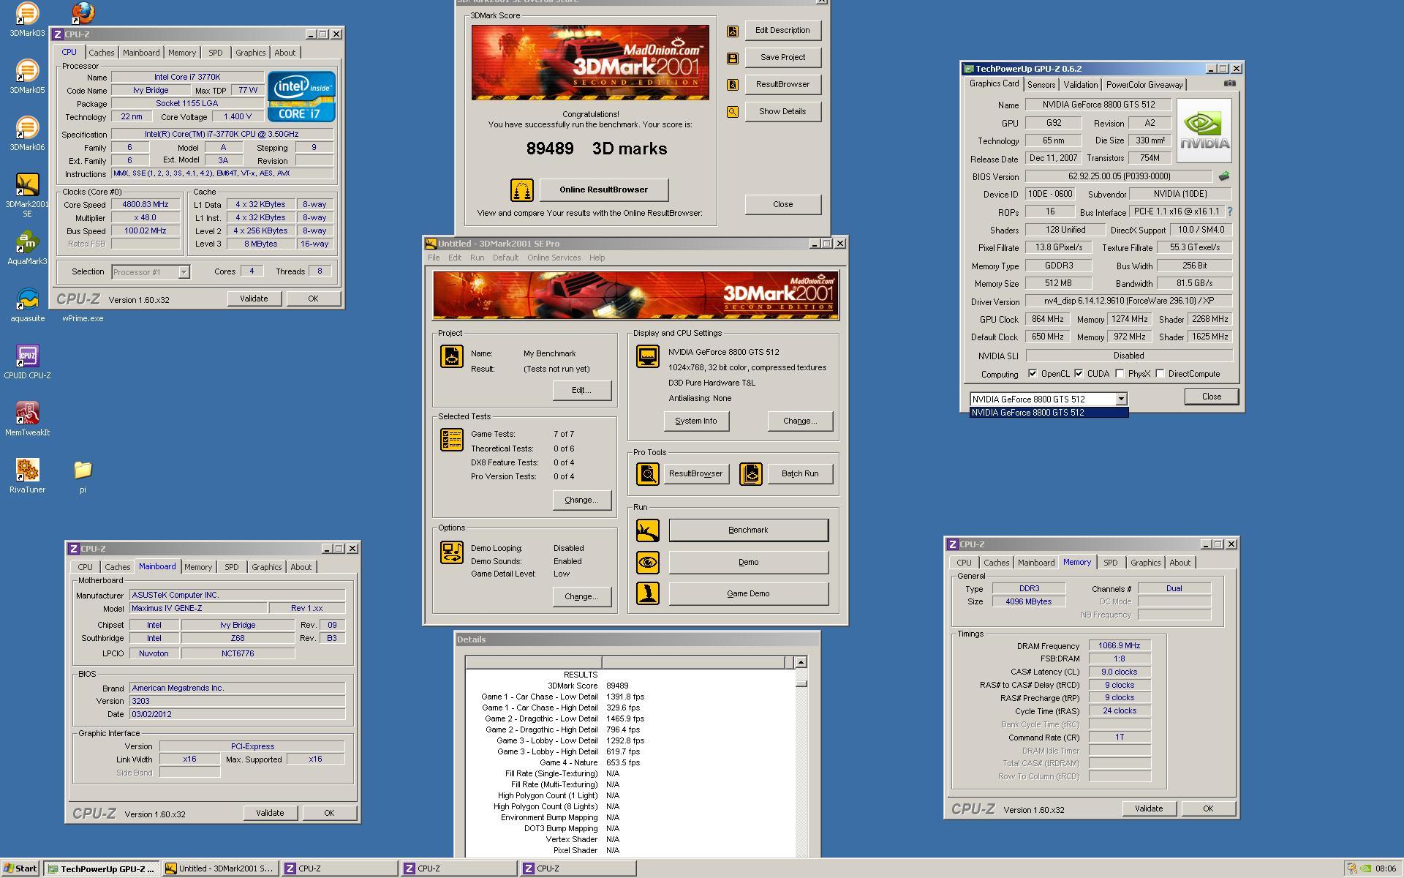Image resolution: width=1404 pixels, height=878 pixels.
Task: Click the Batch Run icon in Pro Tools
Action: pyautogui.click(x=750, y=474)
